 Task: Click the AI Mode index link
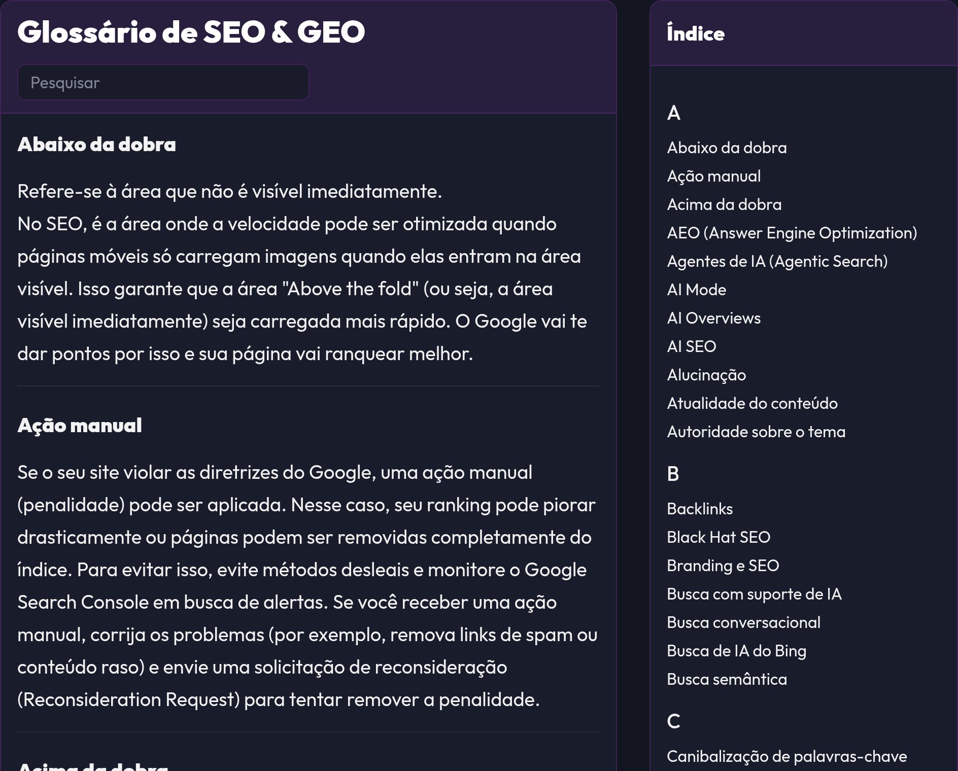[696, 290]
